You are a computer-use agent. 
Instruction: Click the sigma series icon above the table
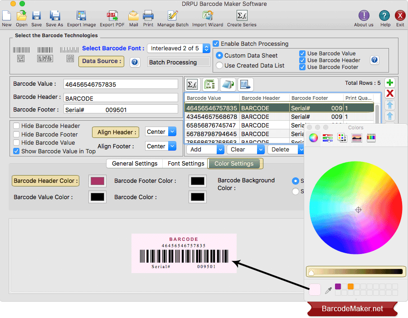192,84
